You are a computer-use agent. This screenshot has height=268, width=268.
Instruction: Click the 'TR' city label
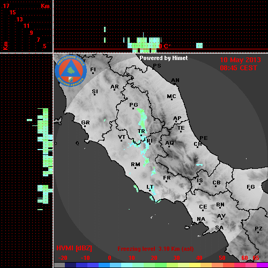142,131
